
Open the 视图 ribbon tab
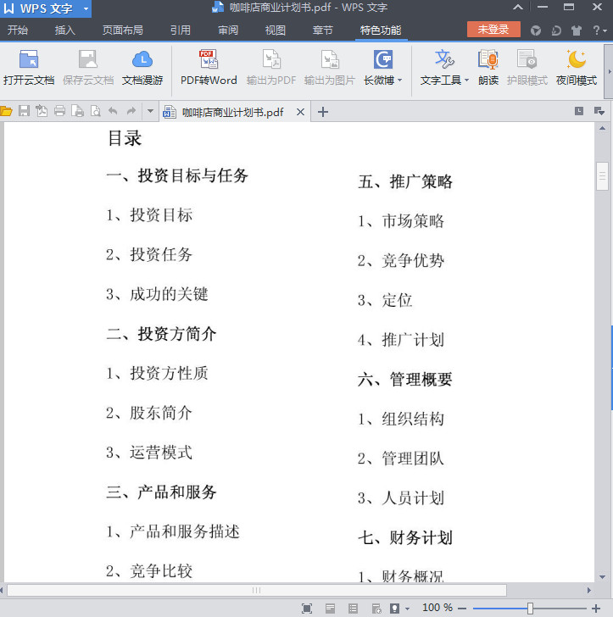pyautogui.click(x=276, y=31)
